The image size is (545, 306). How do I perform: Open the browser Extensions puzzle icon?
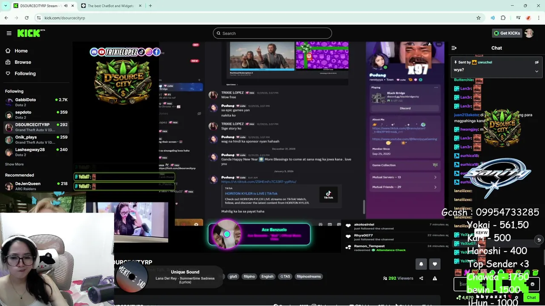coord(503,18)
